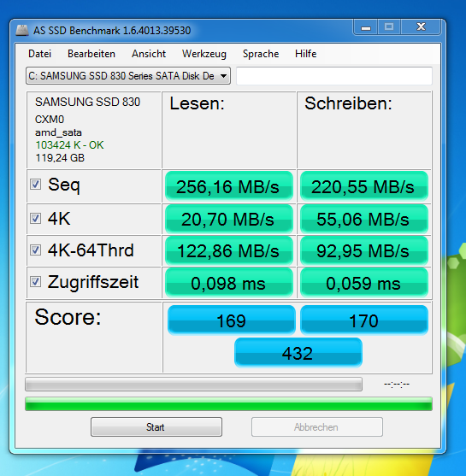466x476 pixels.
Task: Click the write access time 0,059 ms
Action: [364, 283]
